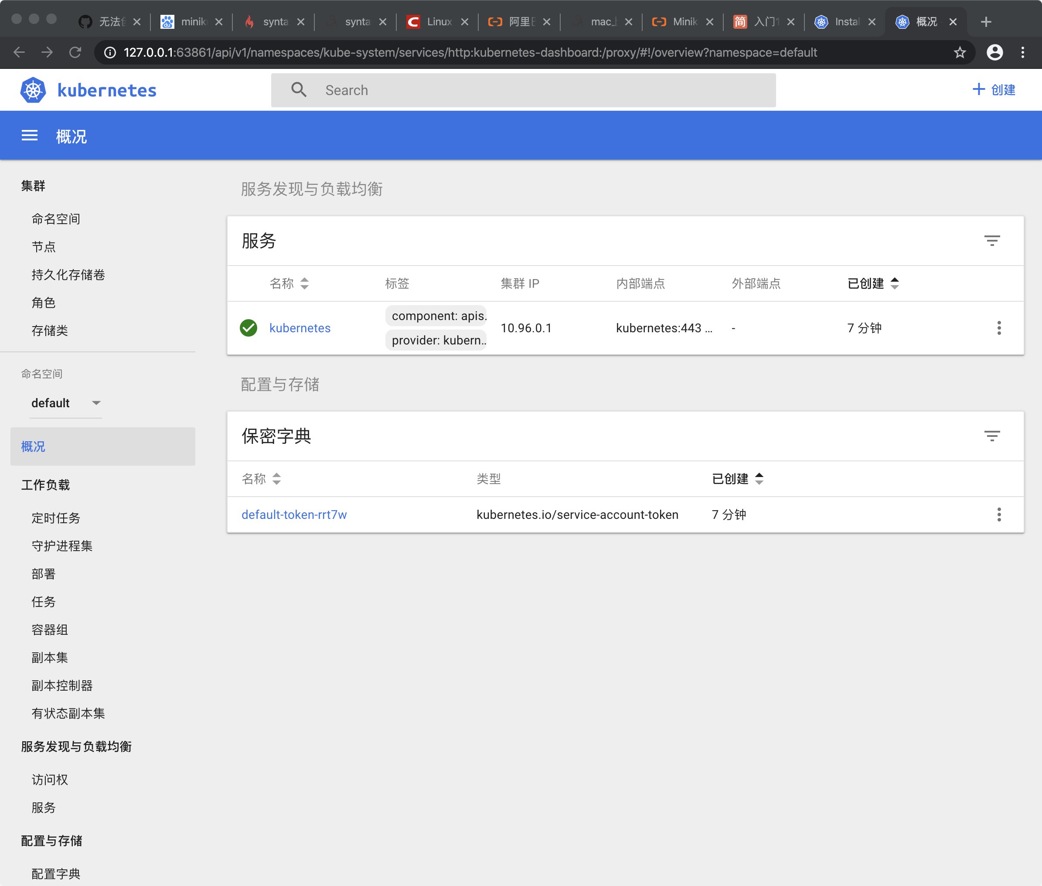Open the hamburger navigation menu
The width and height of the screenshot is (1042, 886).
pos(30,136)
